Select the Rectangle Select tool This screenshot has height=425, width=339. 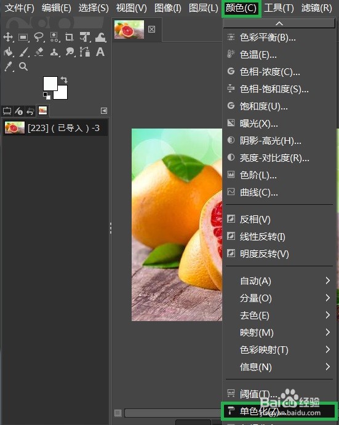tap(23, 37)
